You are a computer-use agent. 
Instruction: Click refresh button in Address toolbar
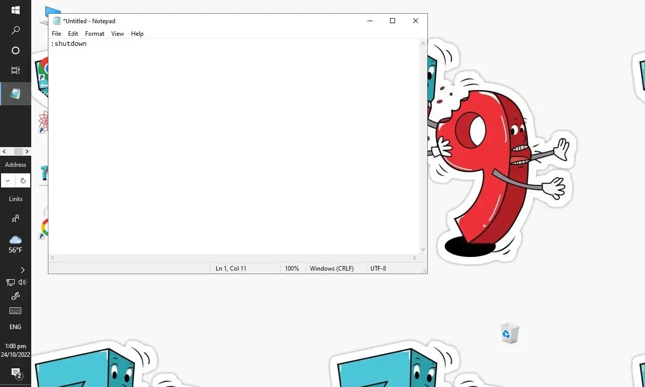tap(23, 180)
